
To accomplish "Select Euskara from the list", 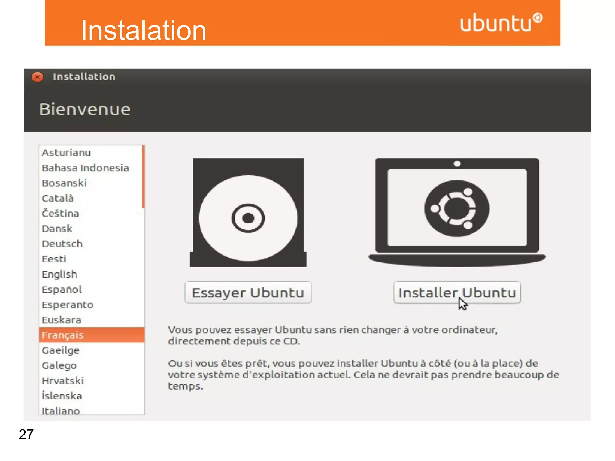I will pyautogui.click(x=62, y=320).
